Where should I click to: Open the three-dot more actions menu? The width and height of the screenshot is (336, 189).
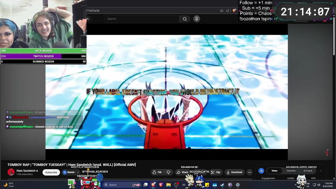[x=250, y=172]
